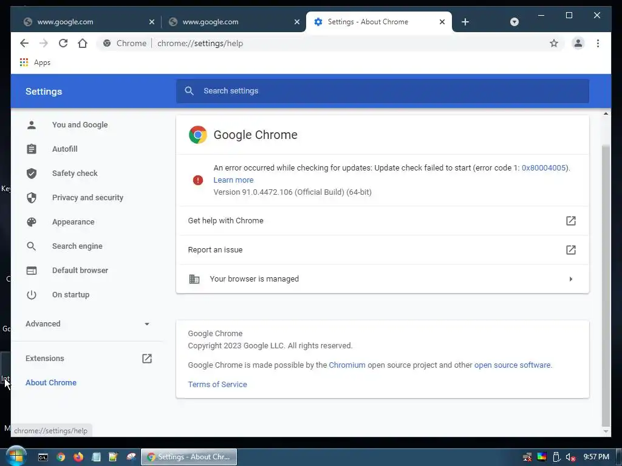Click the Extensions external-link icon
Screen dimensions: 622x466
tap(147, 358)
